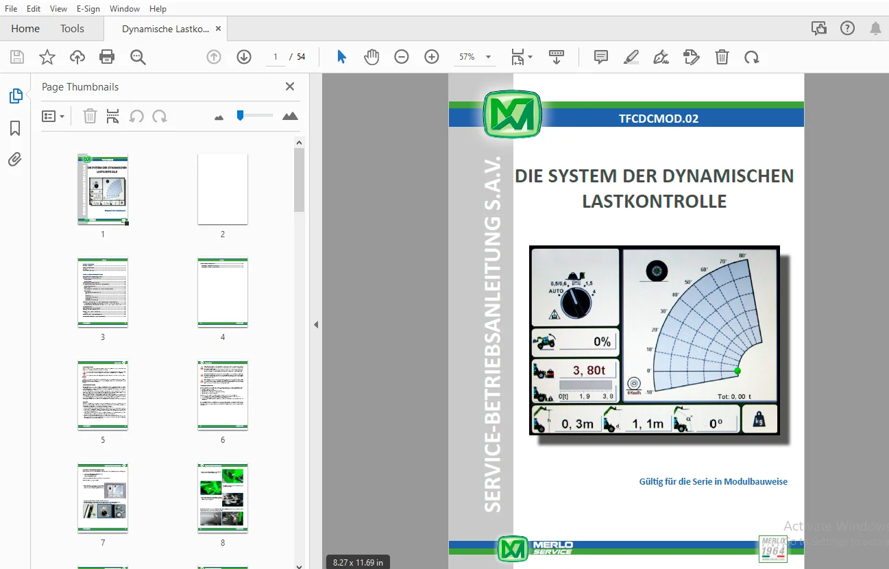Add a sticky note comment
Image resolution: width=889 pixels, height=569 pixels.
601,57
